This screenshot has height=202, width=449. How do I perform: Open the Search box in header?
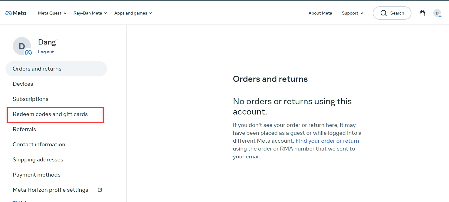(x=392, y=13)
